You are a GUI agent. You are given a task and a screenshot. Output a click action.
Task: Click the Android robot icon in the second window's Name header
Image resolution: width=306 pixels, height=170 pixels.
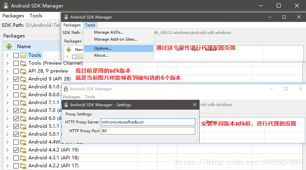click(69, 50)
